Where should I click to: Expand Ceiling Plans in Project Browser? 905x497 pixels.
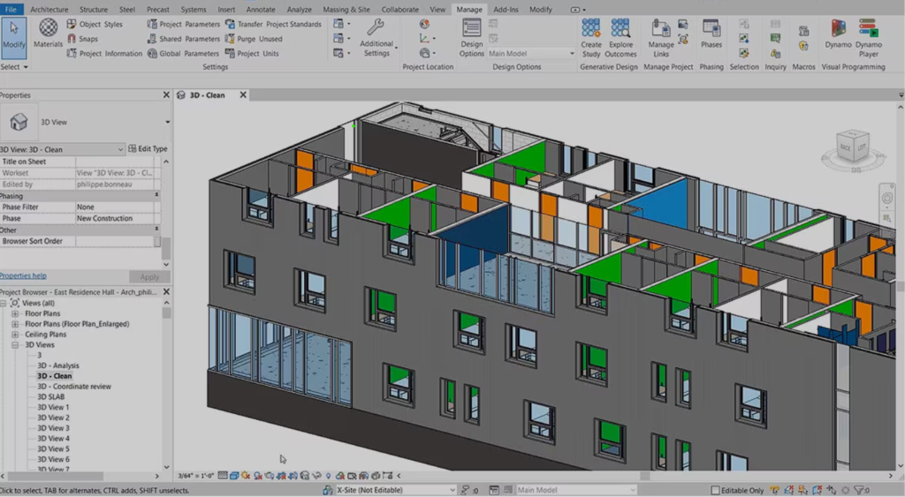[15, 335]
